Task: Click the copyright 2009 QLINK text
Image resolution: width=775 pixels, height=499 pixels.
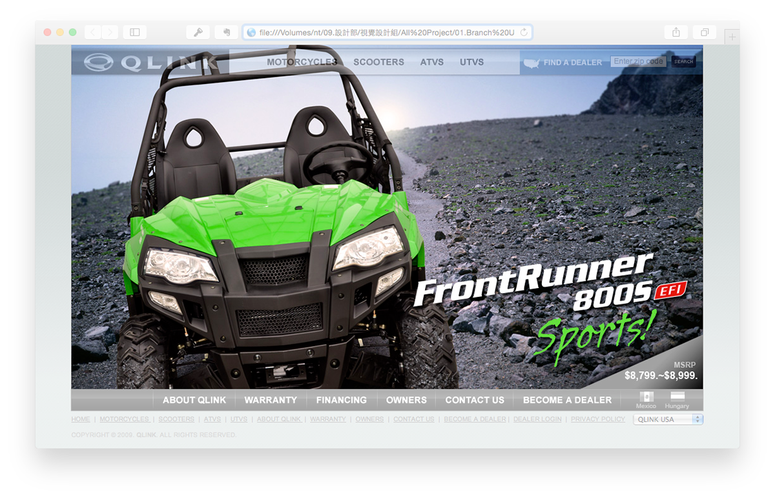Action: point(154,435)
